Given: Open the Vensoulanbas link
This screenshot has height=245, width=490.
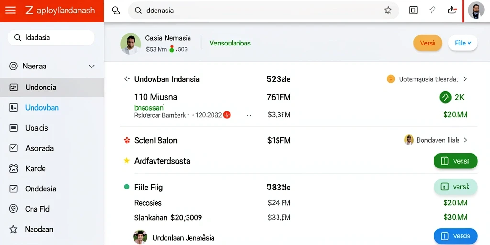Looking at the screenshot, I should 230,43.
